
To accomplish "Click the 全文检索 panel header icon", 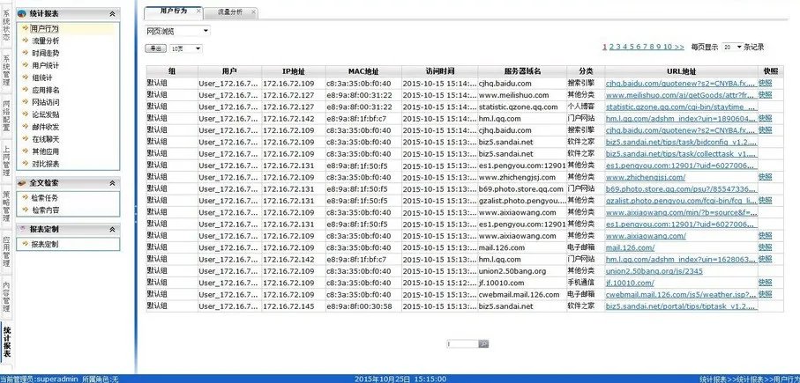I will point(22,183).
